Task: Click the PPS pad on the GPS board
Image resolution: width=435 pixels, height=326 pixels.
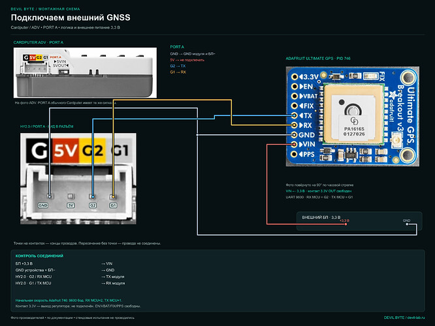Action: tap(295, 154)
